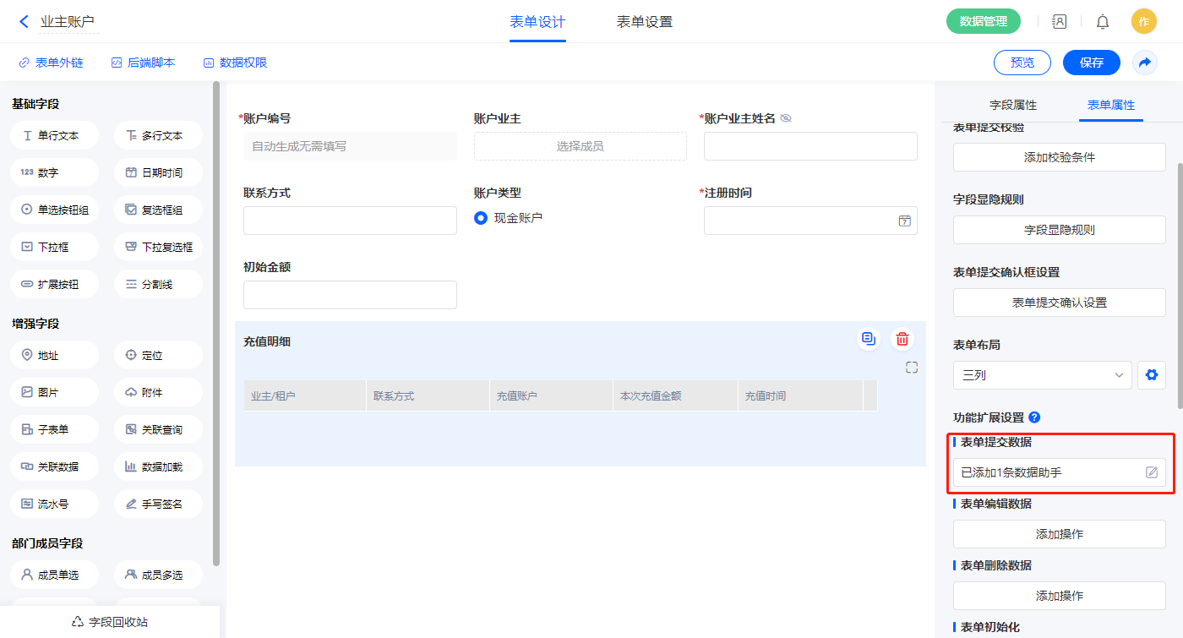This screenshot has height=638, width=1183.
Task: Delete the 充值明细 subform with trash icon
Action: pos(902,339)
